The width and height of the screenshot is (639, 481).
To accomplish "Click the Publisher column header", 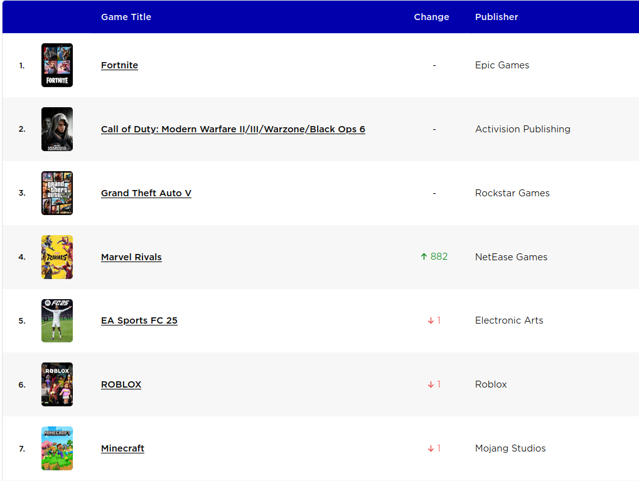I will tap(497, 17).
